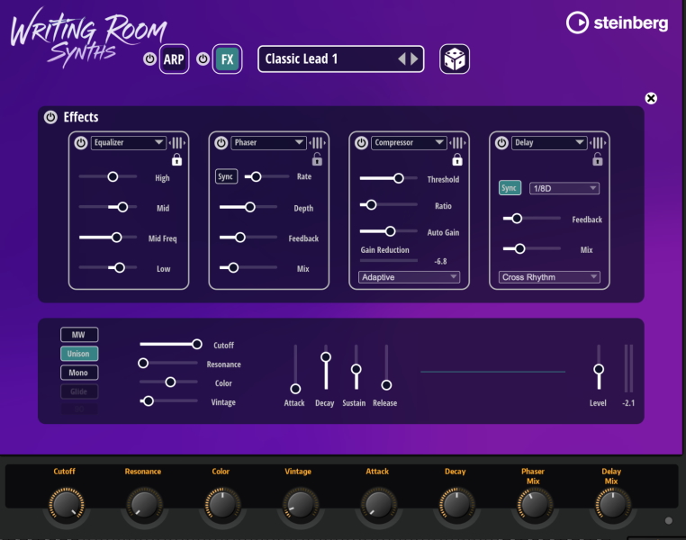Open the Cross Rhythm delay mode dropdown

pos(549,277)
